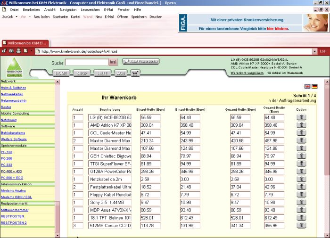Screen dimensions: 330x238
Task: Open the Betriebssysteme sidebar link
Action: coord(13,133)
